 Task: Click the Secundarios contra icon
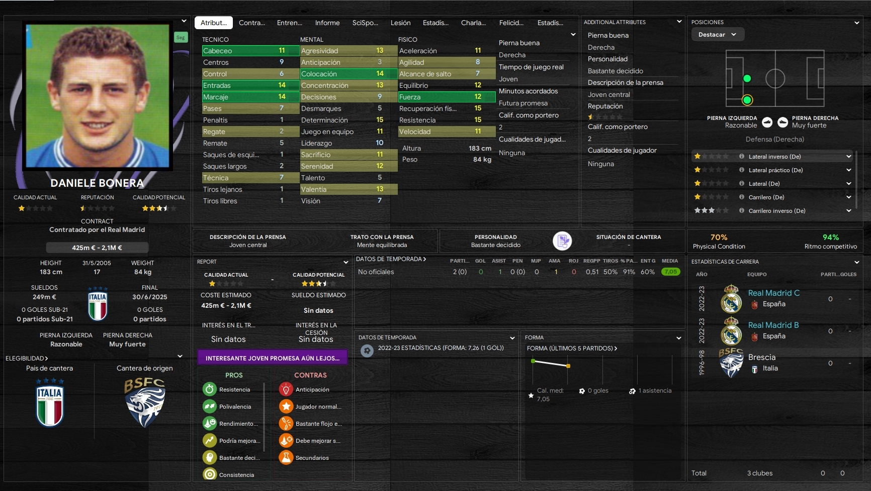click(286, 457)
